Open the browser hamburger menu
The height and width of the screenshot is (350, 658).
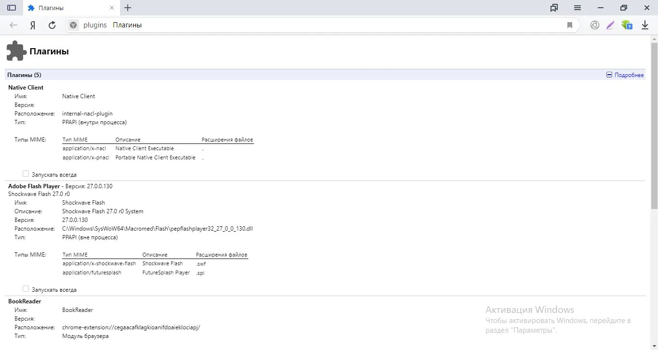[x=577, y=8]
